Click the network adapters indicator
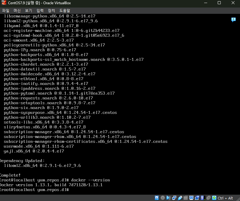 [x=174, y=198]
